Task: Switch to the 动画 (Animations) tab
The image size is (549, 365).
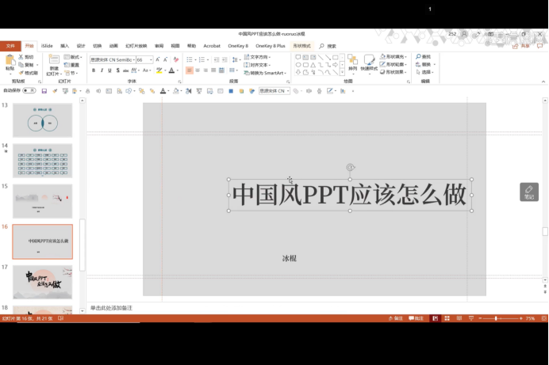Action: click(x=113, y=46)
